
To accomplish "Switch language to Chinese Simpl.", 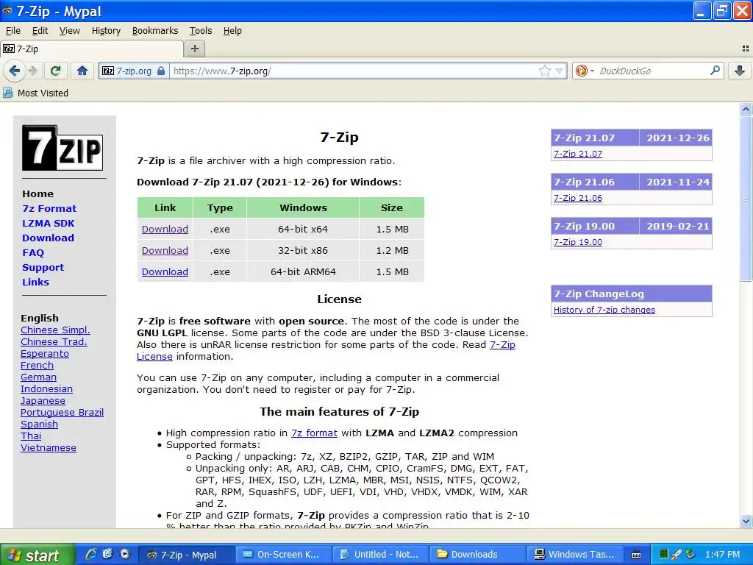I will click(55, 330).
